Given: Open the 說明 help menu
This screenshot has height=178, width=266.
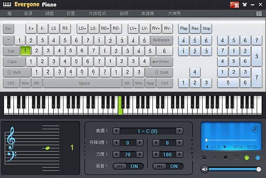Looking at the screenshot, I should (x=124, y=13).
